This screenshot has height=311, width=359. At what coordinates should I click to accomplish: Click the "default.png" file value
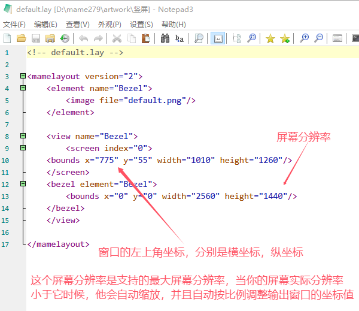pos(155,101)
